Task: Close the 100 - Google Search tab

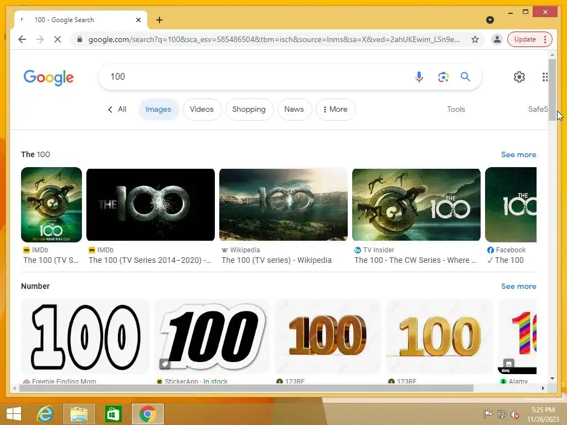Action: (138, 20)
